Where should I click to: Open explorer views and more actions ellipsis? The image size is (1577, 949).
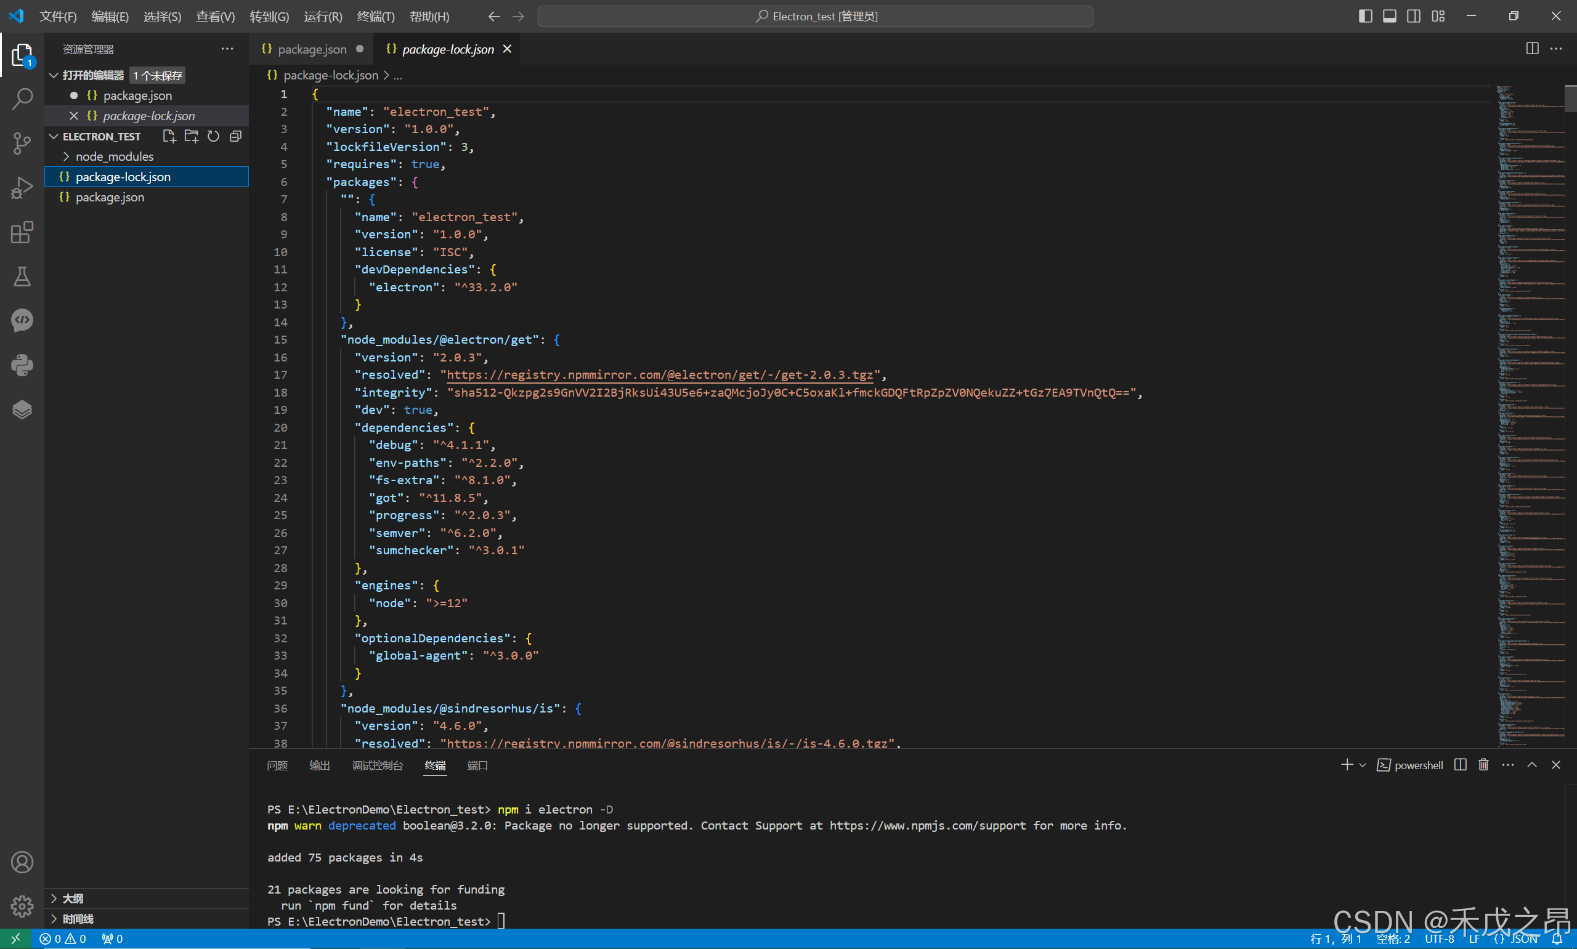227,49
